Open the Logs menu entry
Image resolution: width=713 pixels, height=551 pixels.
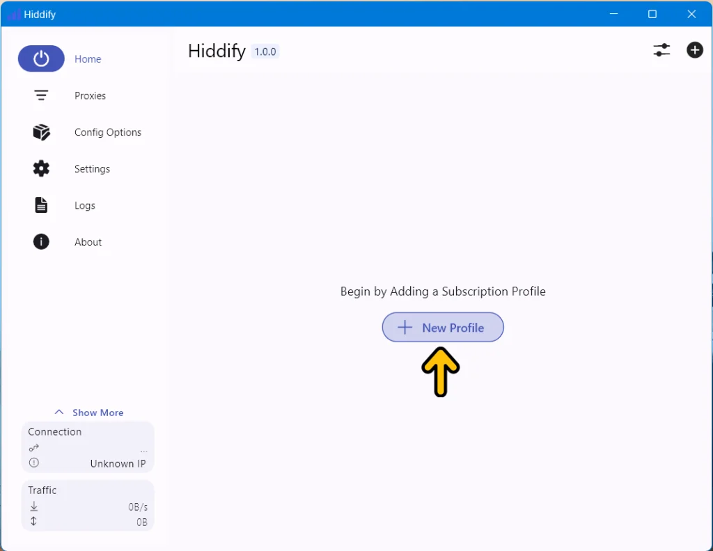[84, 205]
